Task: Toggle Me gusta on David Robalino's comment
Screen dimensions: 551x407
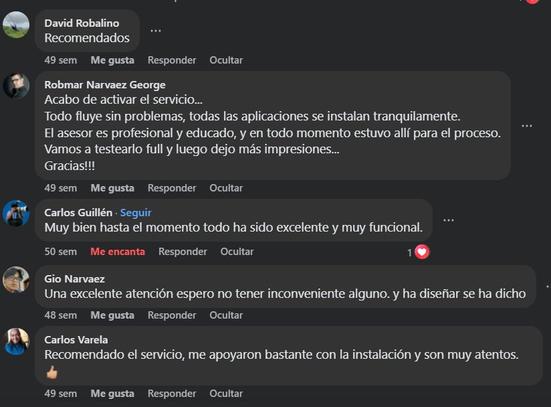Action: 112,60
